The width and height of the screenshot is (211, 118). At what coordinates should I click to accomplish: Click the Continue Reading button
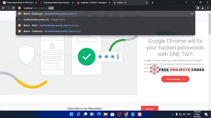point(175,79)
